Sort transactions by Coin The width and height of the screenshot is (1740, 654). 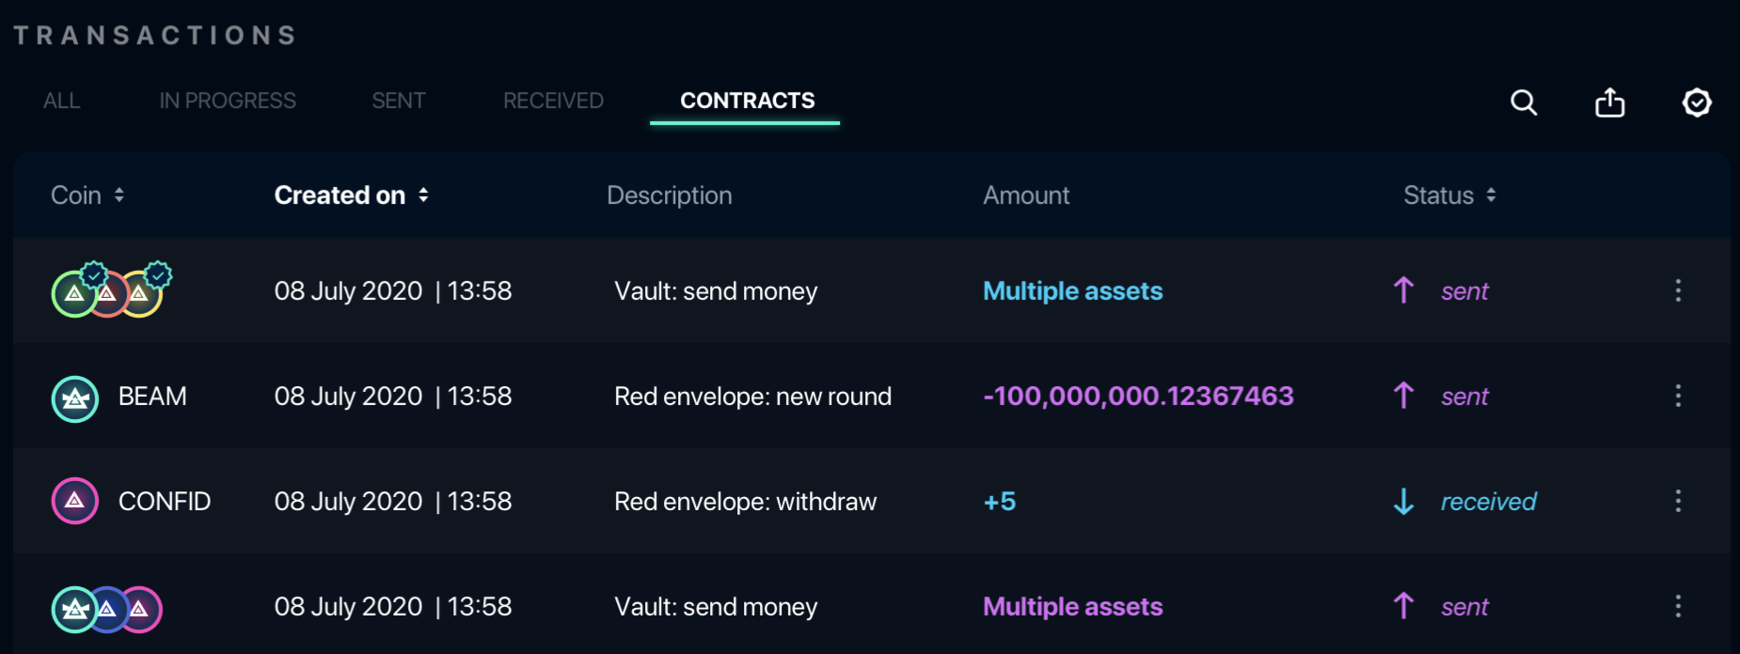click(x=87, y=195)
